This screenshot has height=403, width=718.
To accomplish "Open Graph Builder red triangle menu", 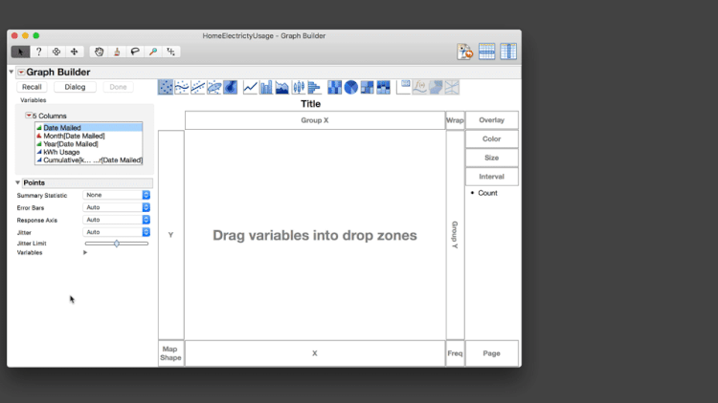I will coord(21,73).
